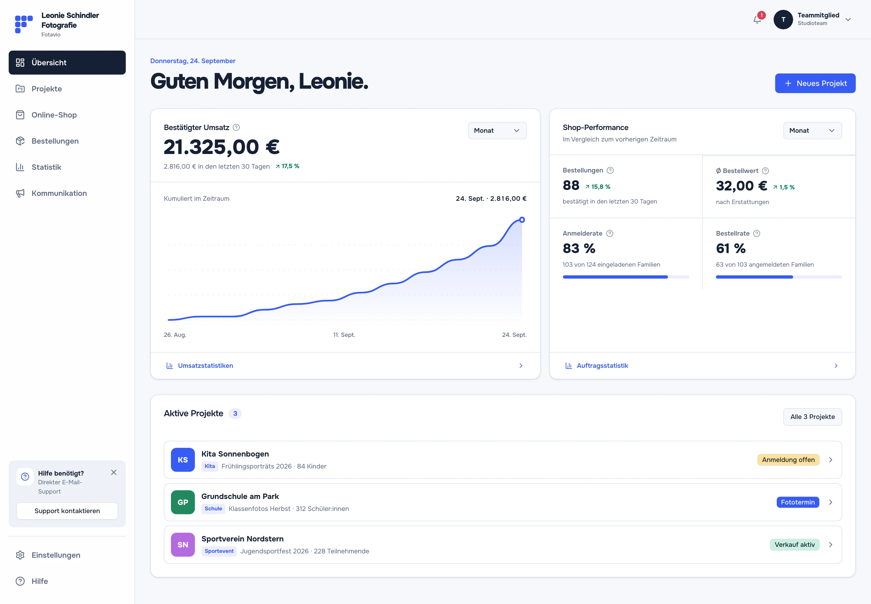Show the Bestellungen info tooltip icon
The width and height of the screenshot is (871, 604).
tap(610, 170)
